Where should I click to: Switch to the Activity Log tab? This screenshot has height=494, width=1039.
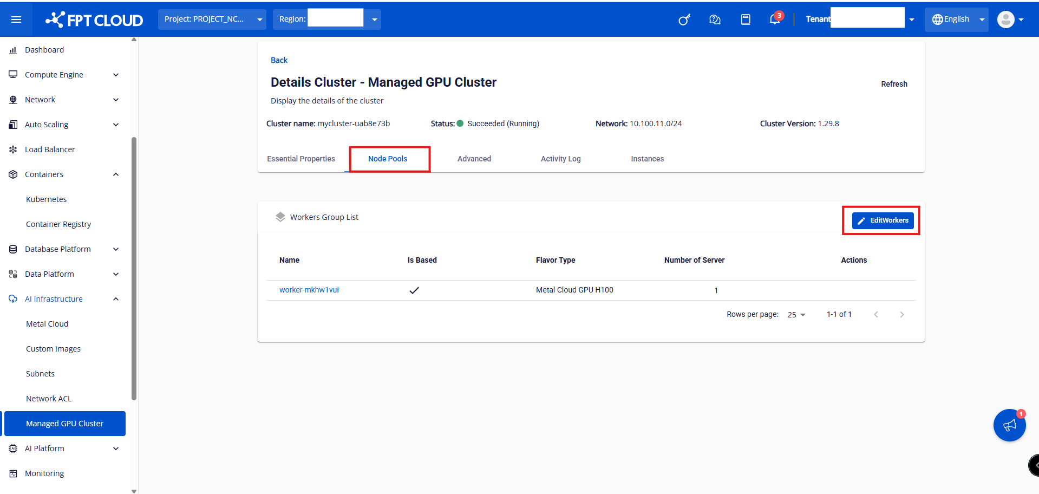(560, 159)
